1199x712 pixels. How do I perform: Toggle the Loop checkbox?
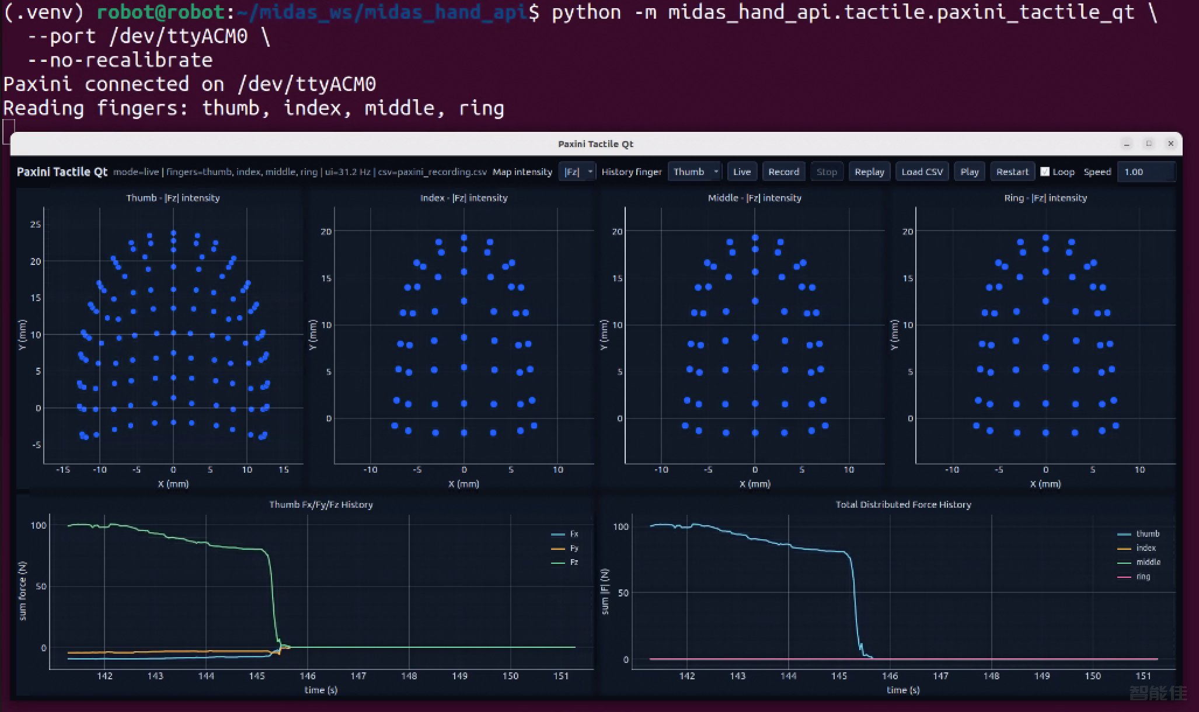click(1045, 172)
